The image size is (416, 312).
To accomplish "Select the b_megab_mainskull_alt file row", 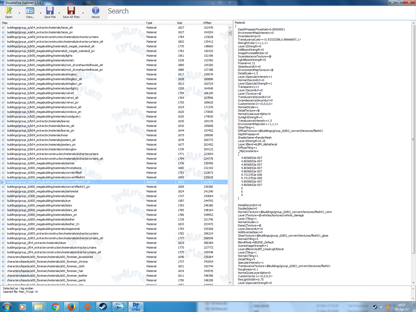I will pyautogui.click(x=114, y=46).
